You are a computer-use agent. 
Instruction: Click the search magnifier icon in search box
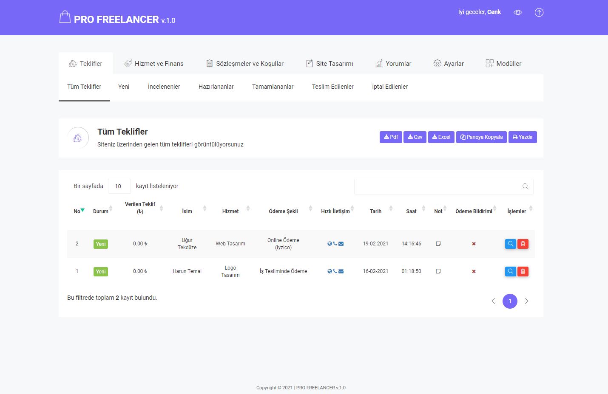pyautogui.click(x=526, y=186)
